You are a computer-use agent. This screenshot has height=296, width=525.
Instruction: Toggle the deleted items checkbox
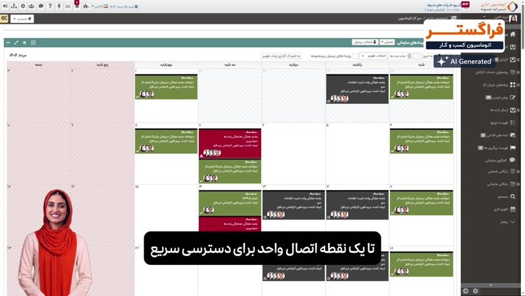[410, 56]
